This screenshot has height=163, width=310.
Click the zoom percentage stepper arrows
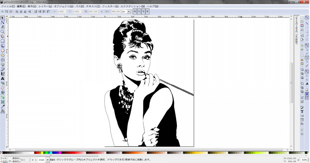click(308, 160)
